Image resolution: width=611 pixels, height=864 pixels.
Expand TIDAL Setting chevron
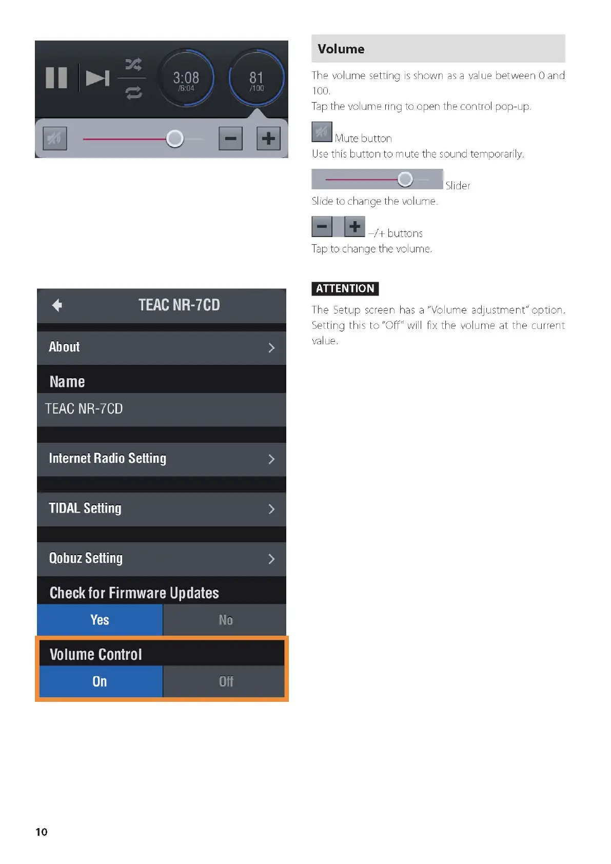coord(271,509)
